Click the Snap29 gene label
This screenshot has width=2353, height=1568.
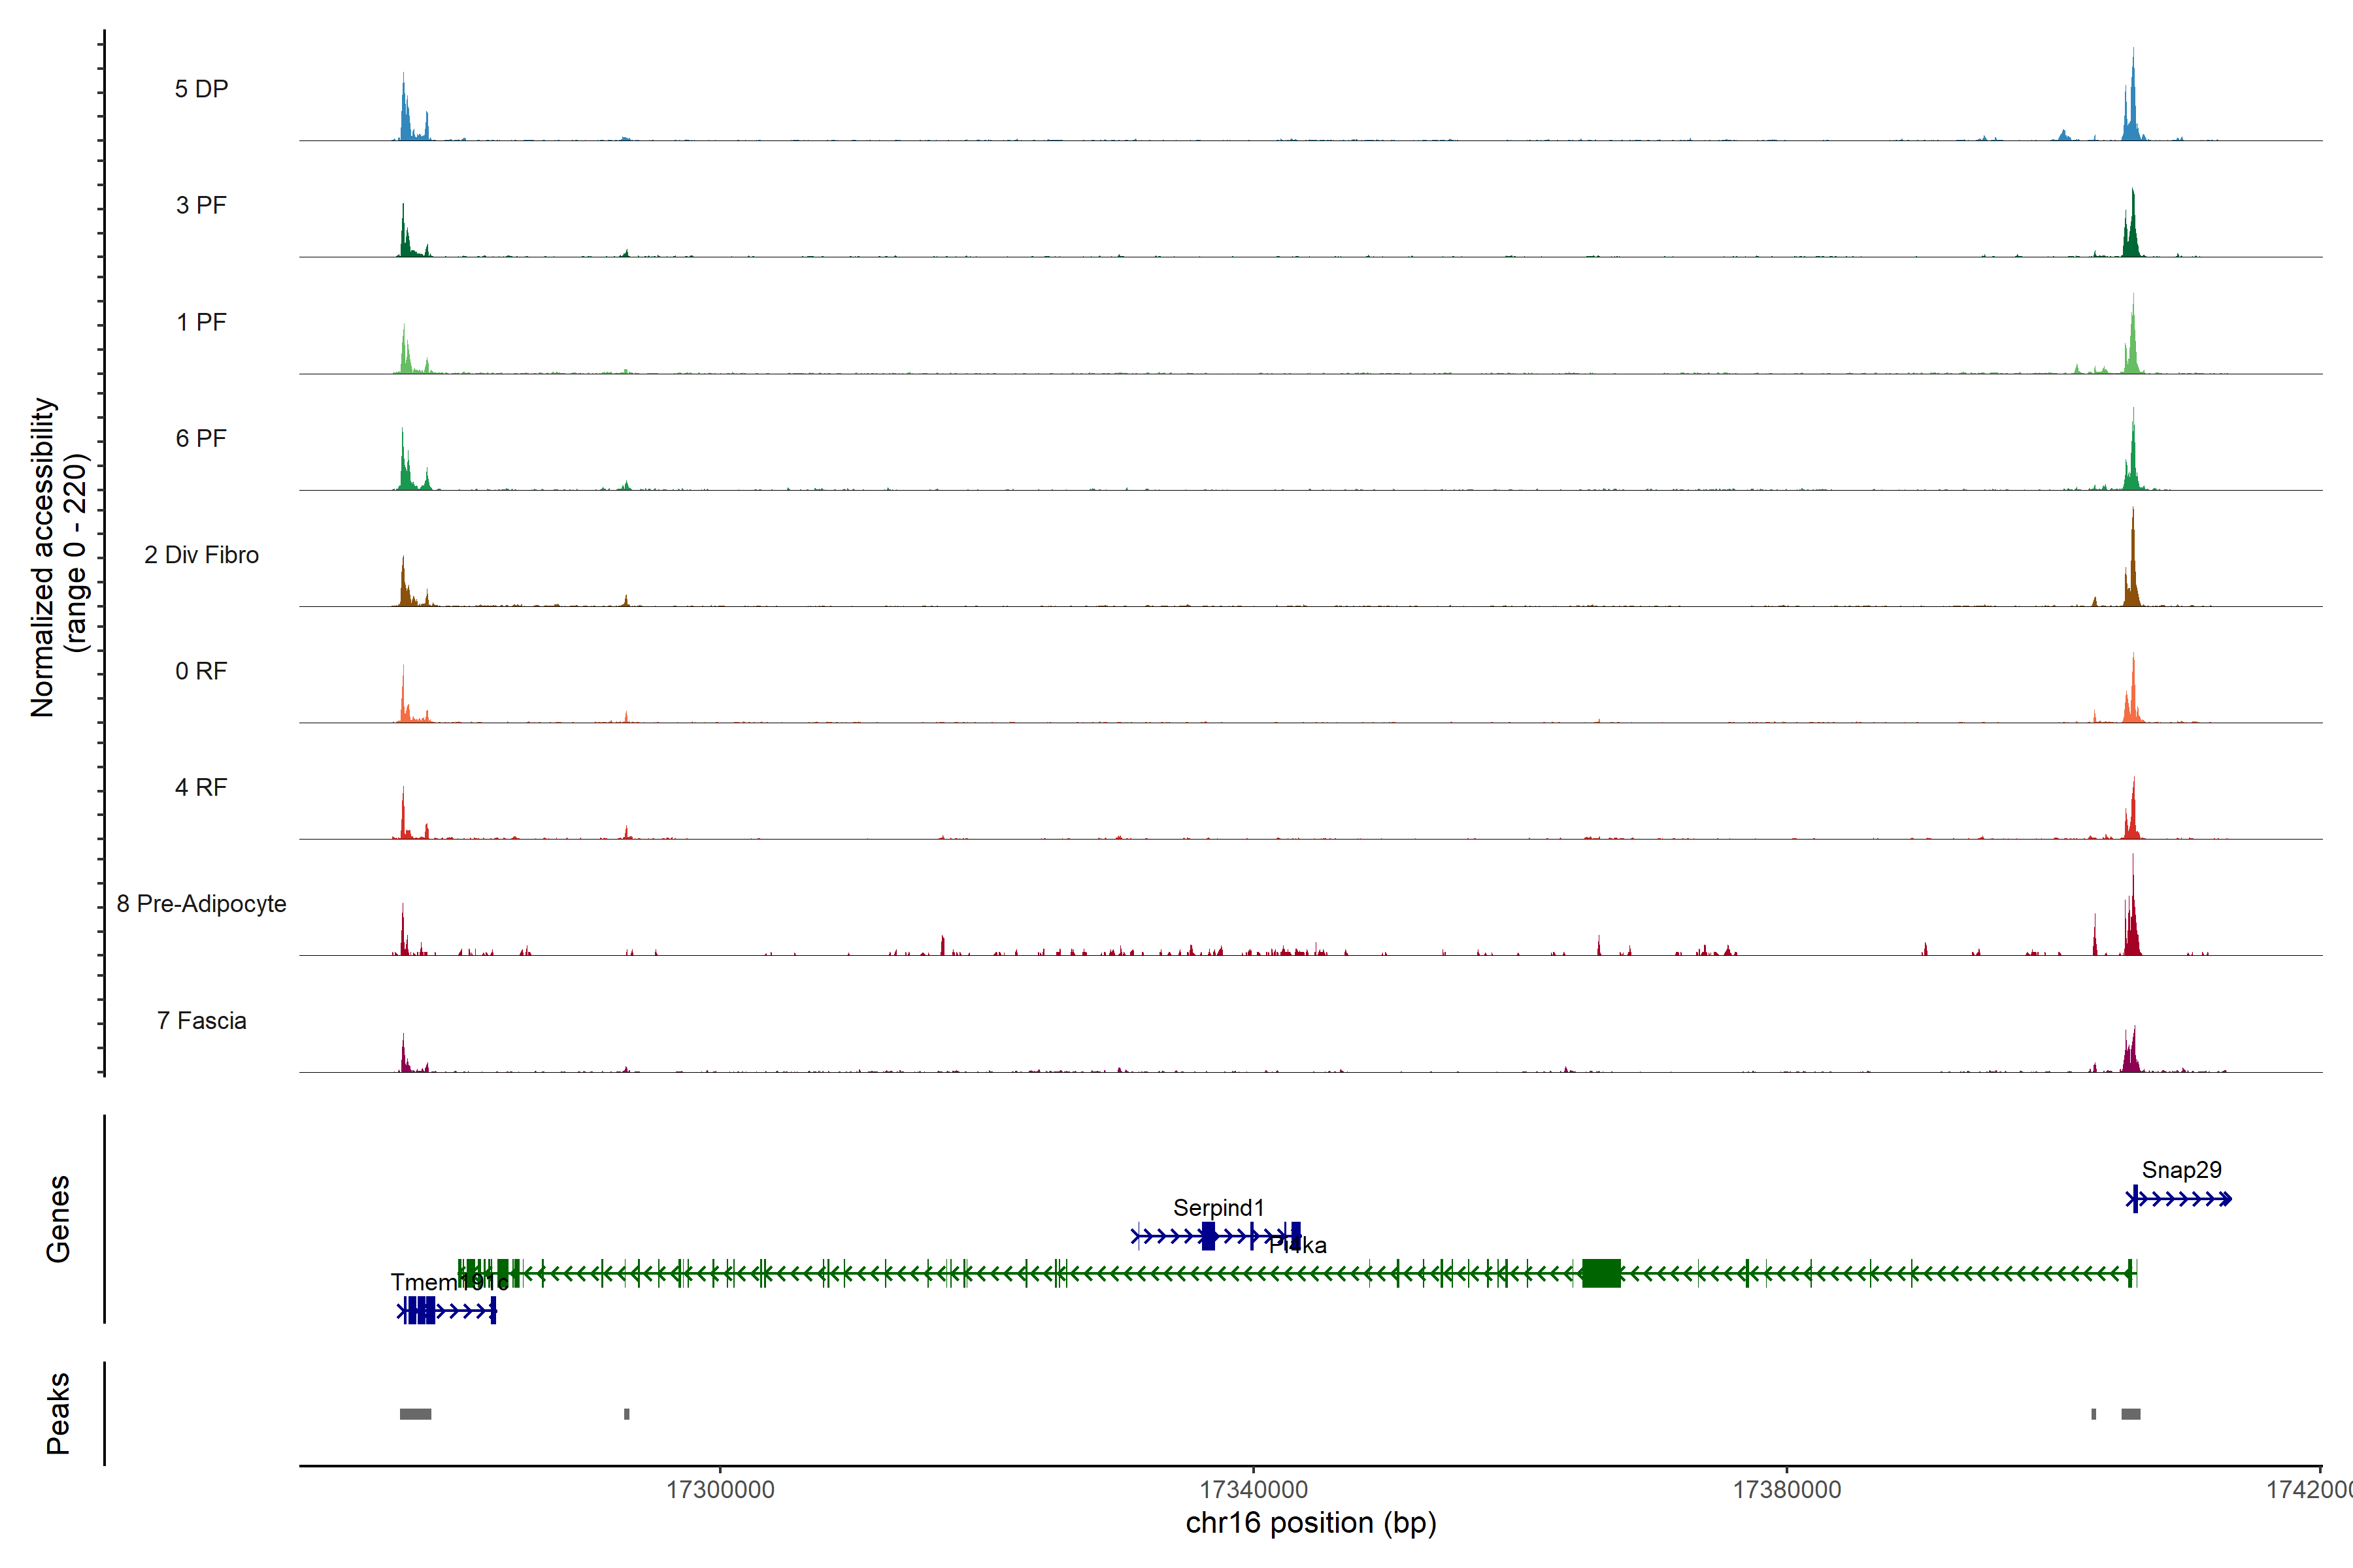tap(2181, 1170)
